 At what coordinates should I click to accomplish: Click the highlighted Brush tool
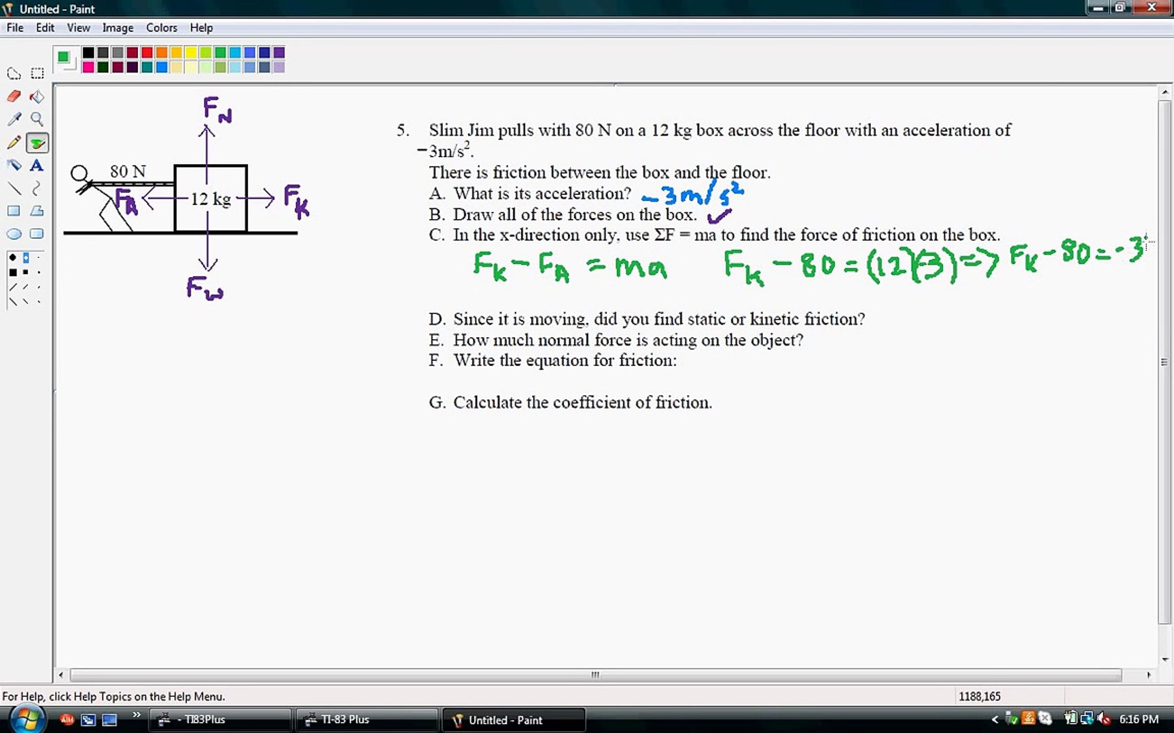coord(37,143)
